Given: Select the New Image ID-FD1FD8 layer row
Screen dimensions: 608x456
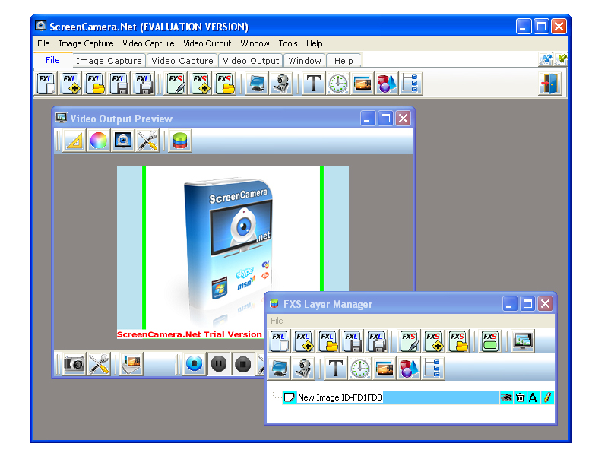Looking at the screenshot, I should (x=418, y=397).
